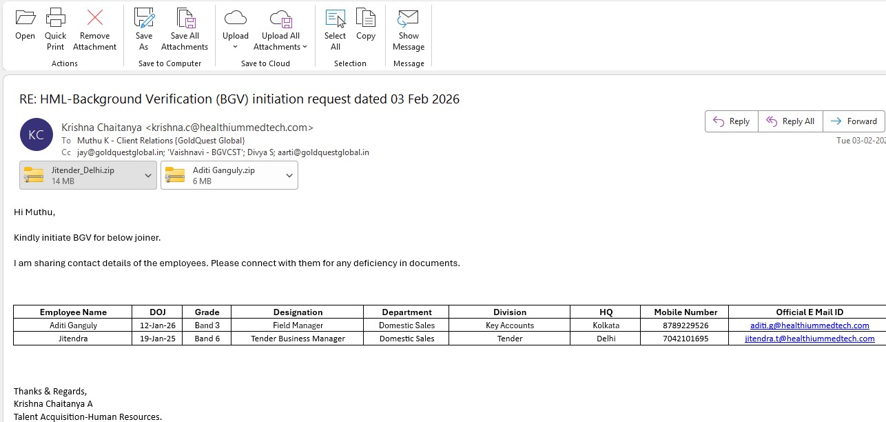Click Save All Attachments icon
Viewport: 886px width, 422px height.
click(x=185, y=19)
